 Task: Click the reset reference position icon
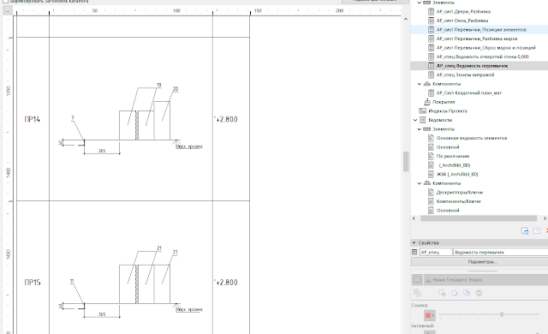coord(467,293)
